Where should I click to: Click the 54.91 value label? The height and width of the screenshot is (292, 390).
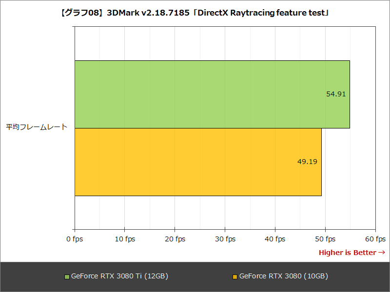(x=335, y=94)
